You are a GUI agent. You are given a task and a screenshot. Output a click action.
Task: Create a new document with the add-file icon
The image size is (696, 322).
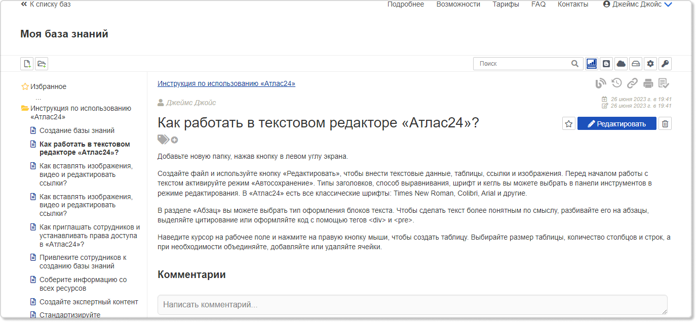click(x=27, y=64)
